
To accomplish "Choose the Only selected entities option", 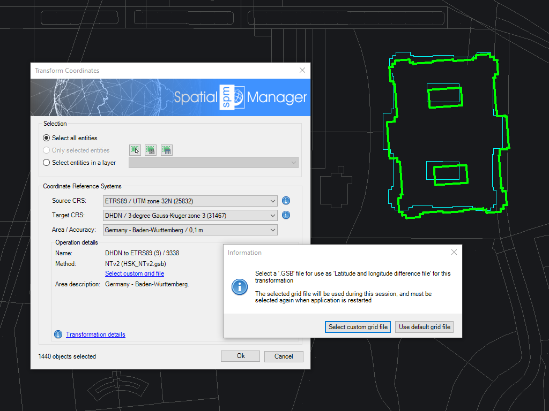I will pos(76,150).
